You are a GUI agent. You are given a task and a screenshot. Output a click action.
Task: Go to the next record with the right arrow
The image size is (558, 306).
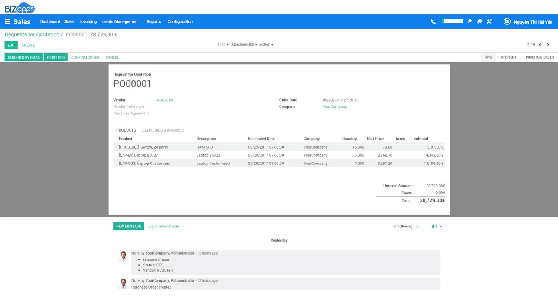pyautogui.click(x=548, y=44)
